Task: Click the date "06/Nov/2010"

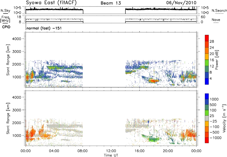Action: [181, 3]
